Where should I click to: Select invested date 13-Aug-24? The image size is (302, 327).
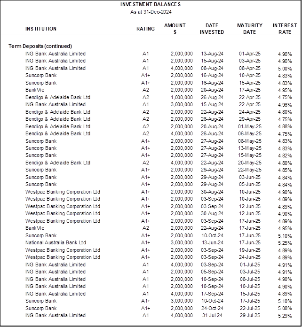(212, 54)
